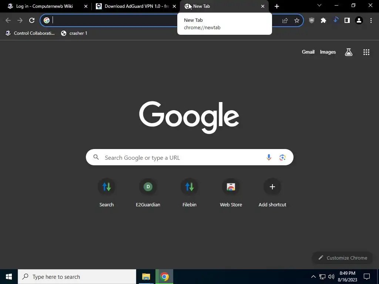The height and width of the screenshot is (284, 379).
Task: Click the Customize Chrome button
Action: tap(342, 258)
